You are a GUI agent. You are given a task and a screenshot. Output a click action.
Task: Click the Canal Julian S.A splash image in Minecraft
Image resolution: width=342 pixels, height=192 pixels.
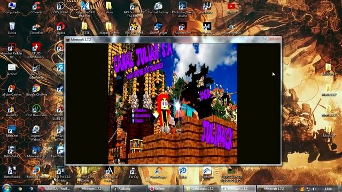point(173,103)
